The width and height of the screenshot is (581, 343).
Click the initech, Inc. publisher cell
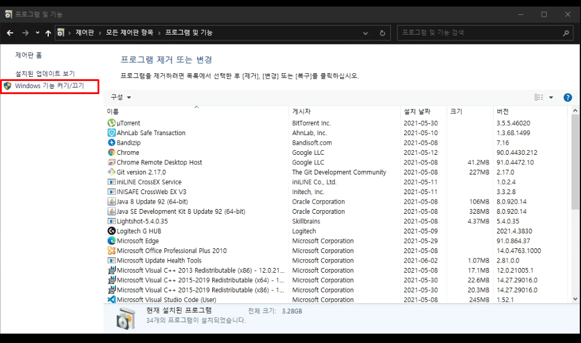(x=308, y=192)
